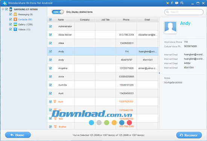
Task: Click the Messaging envelope icon
Action: coord(15,14)
